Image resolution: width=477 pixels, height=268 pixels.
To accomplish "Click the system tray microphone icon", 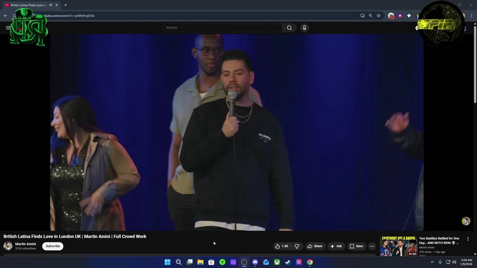I will pyautogui.click(x=440, y=262).
